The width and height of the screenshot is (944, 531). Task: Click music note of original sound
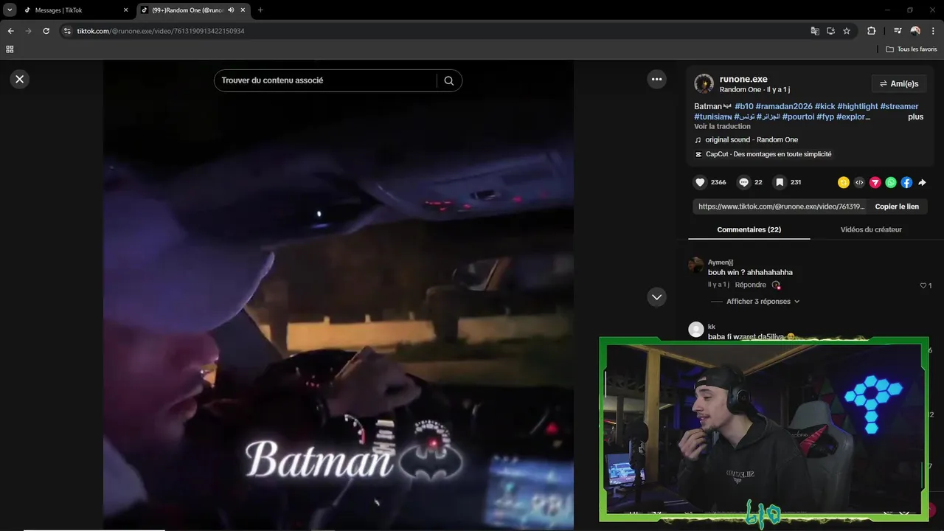698,139
